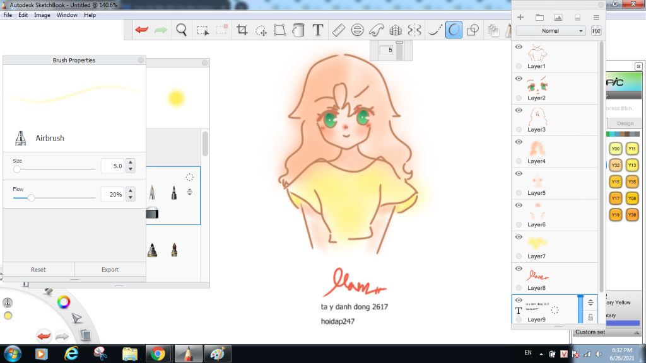Increase Flow with up arrow
This screenshot has width=646, height=363.
131,190
